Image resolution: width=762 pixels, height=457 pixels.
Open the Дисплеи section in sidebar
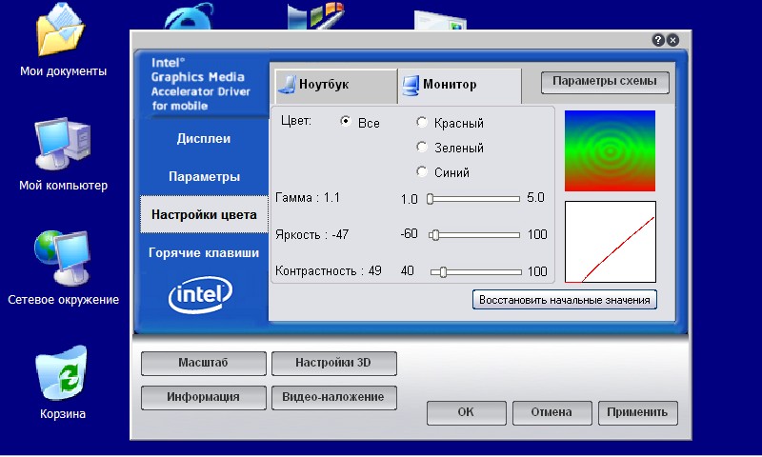(204, 139)
